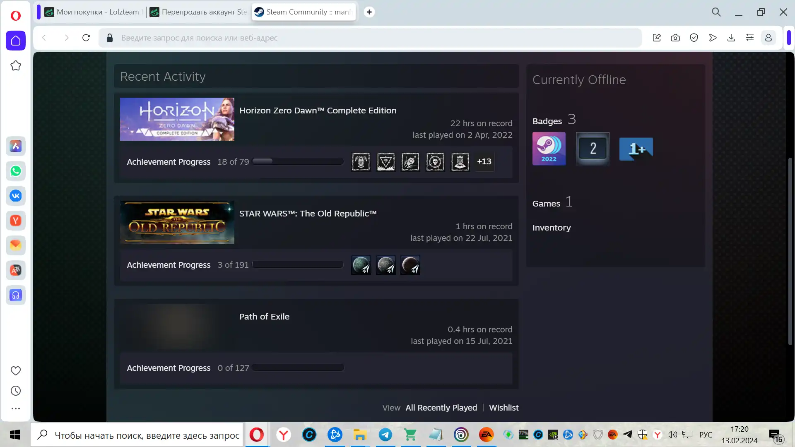Open the profile account icon

[x=768, y=38]
